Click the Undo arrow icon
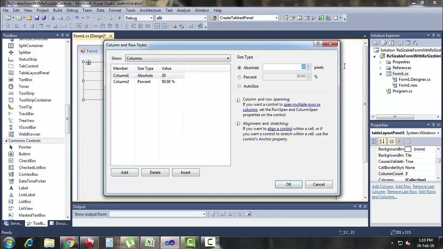Screen dimensions: 443x249 (x=77, y=18)
